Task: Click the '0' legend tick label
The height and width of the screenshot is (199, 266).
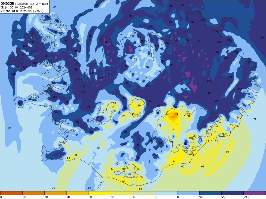Action: (x=1, y=197)
